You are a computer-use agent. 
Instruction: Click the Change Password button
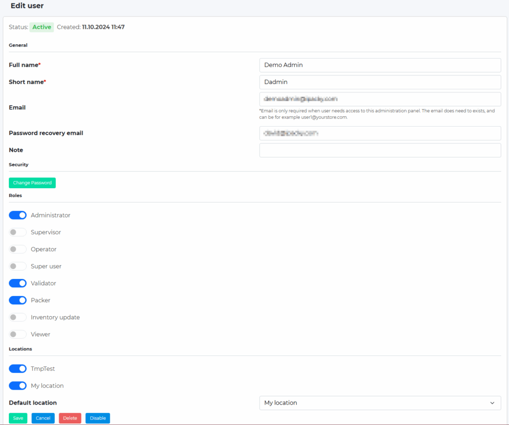(x=32, y=183)
